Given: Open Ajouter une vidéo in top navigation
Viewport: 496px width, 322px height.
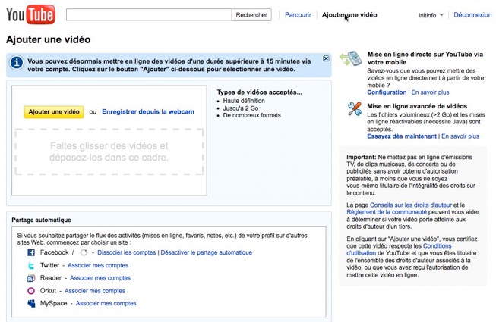Looking at the screenshot, I should pos(349,15).
